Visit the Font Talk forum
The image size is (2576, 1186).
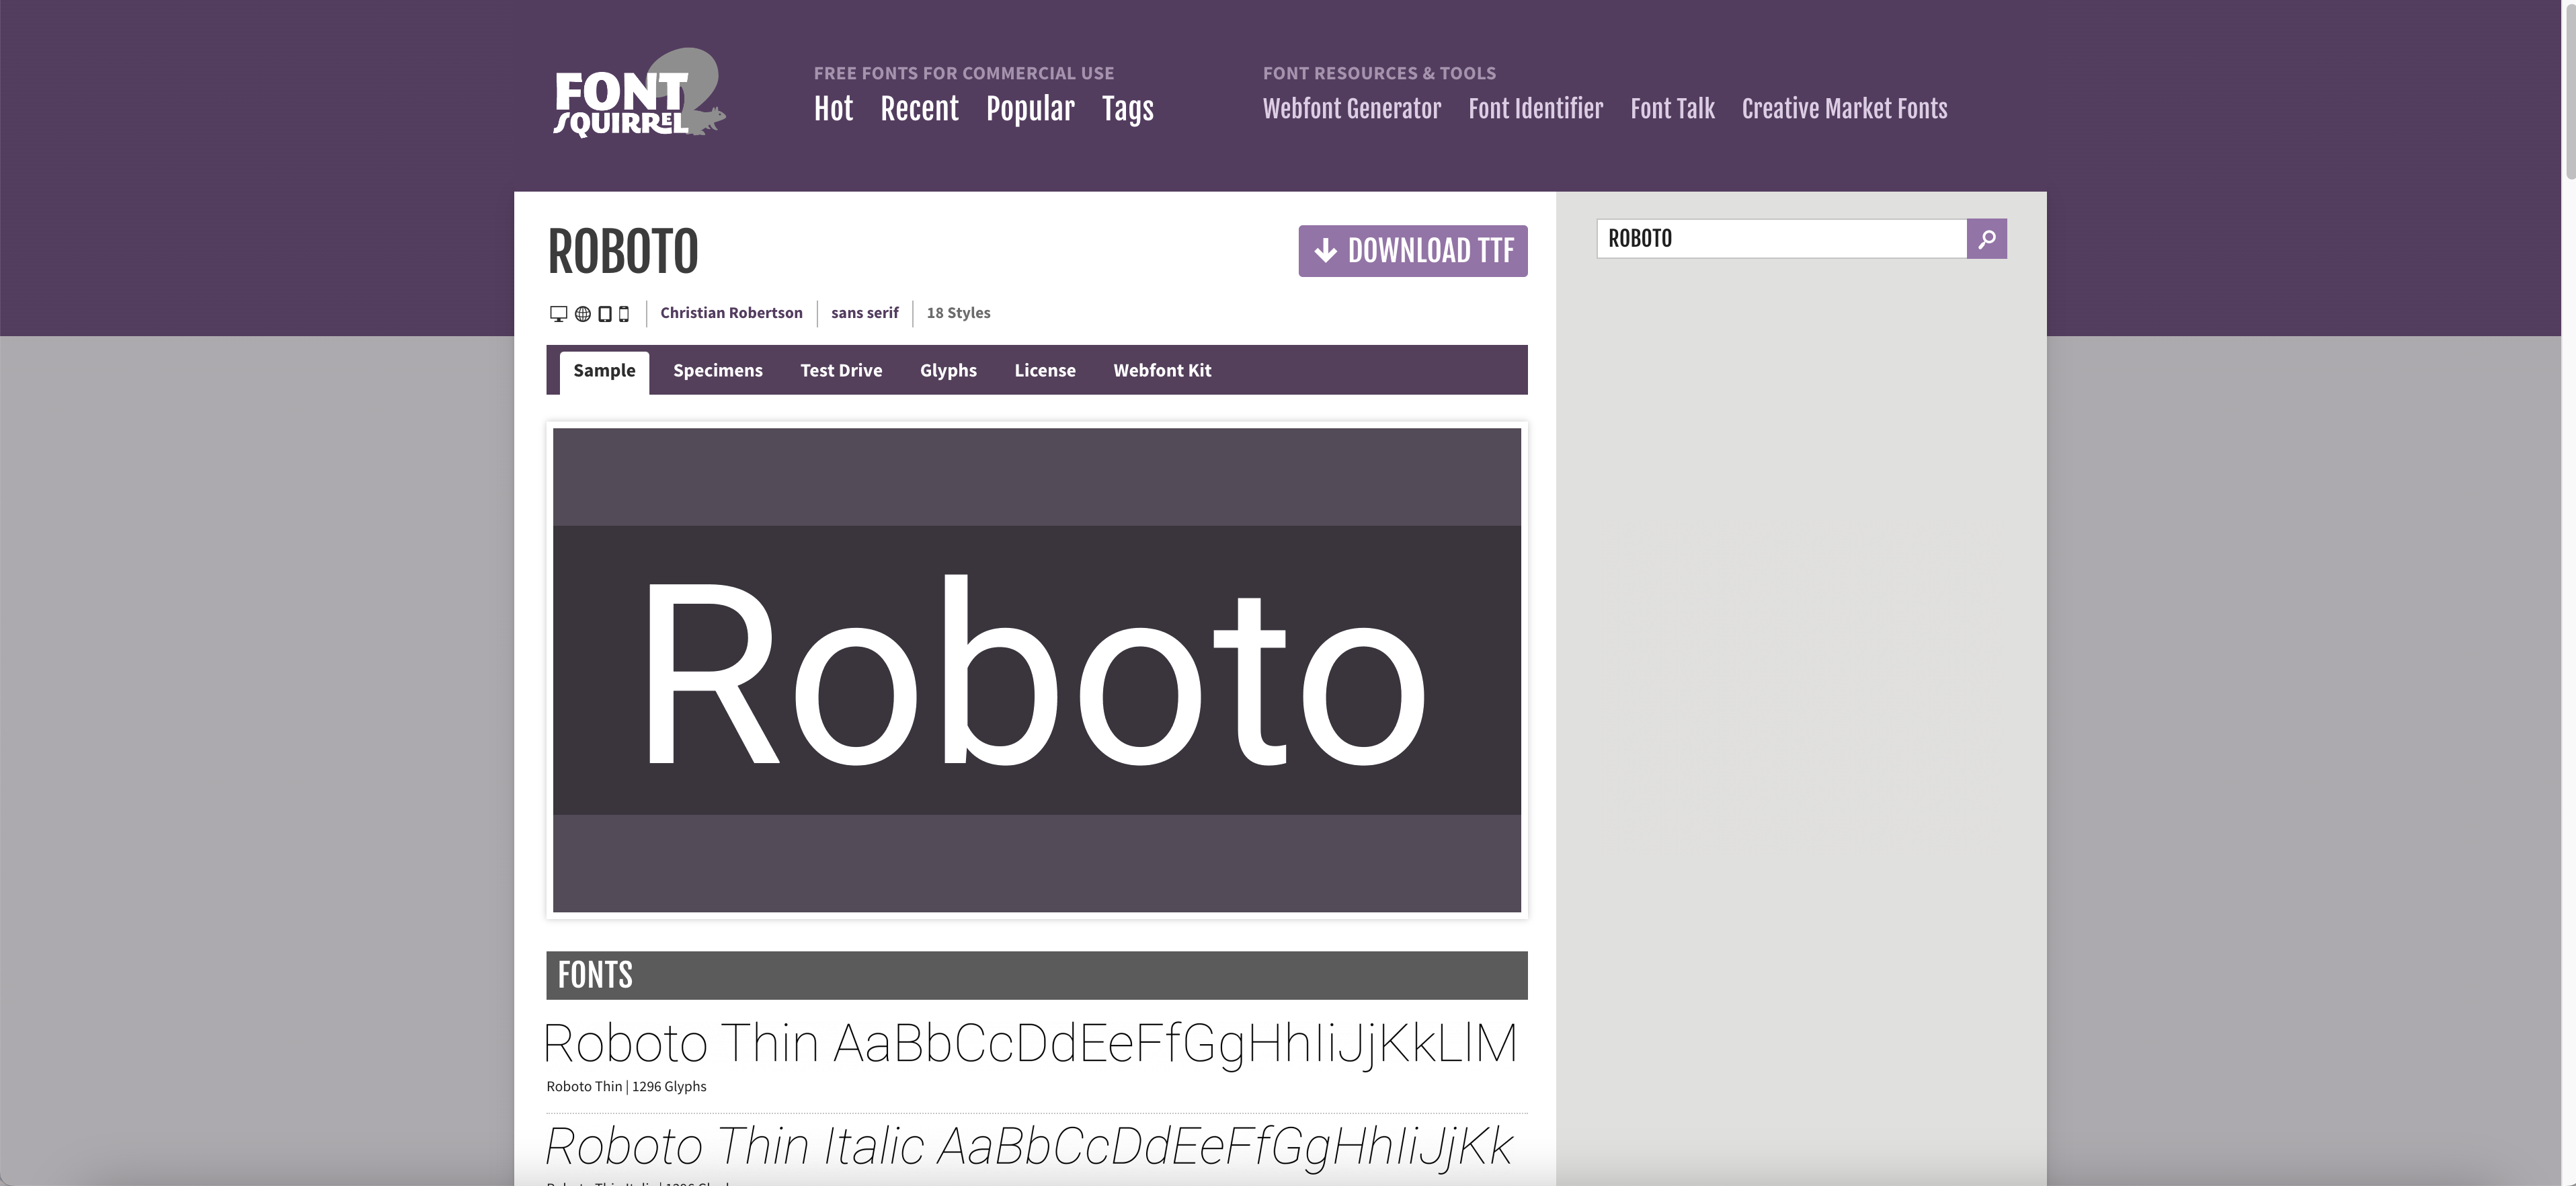1672,109
